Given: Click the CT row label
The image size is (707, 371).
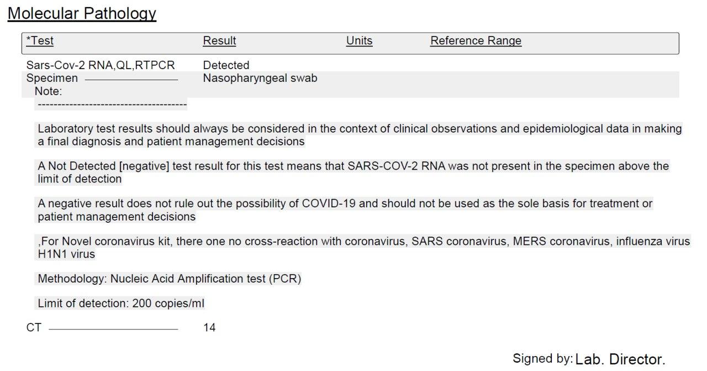Looking at the screenshot, I should pos(34,328).
